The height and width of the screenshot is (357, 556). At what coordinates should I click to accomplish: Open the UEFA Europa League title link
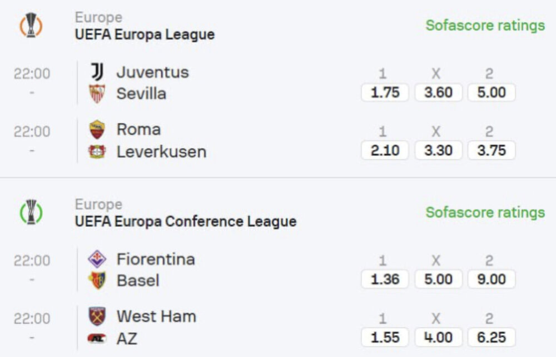(x=145, y=34)
